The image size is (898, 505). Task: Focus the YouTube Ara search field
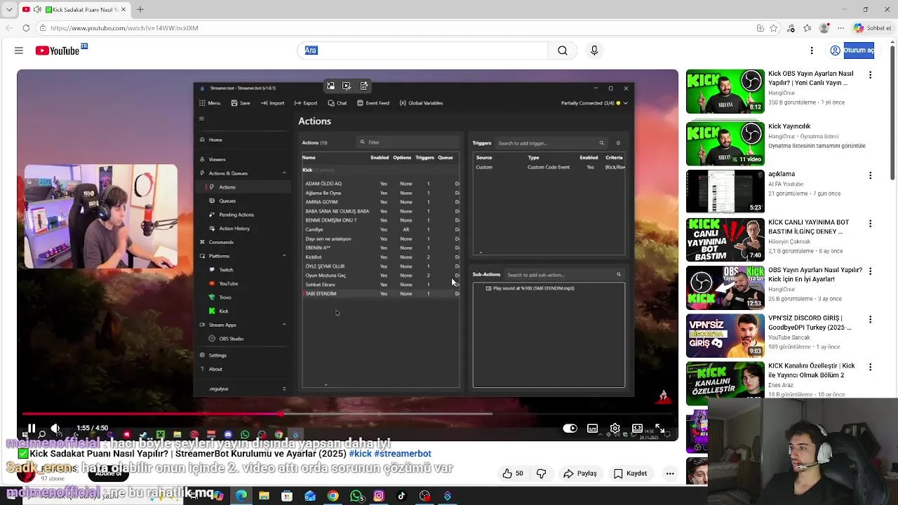(422, 50)
